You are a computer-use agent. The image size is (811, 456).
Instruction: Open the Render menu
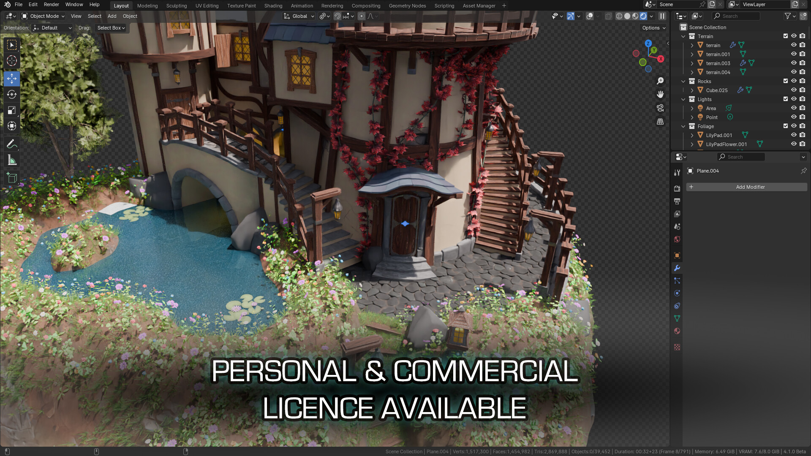[x=51, y=4]
